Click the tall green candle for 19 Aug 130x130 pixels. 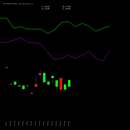tap(44, 77)
